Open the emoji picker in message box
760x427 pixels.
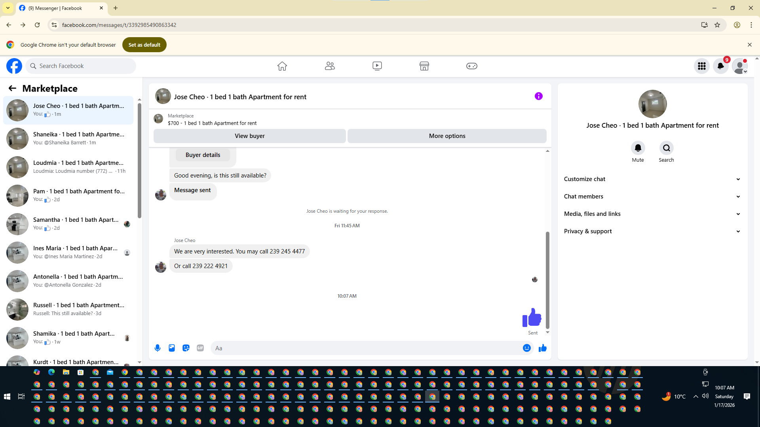[526, 348]
